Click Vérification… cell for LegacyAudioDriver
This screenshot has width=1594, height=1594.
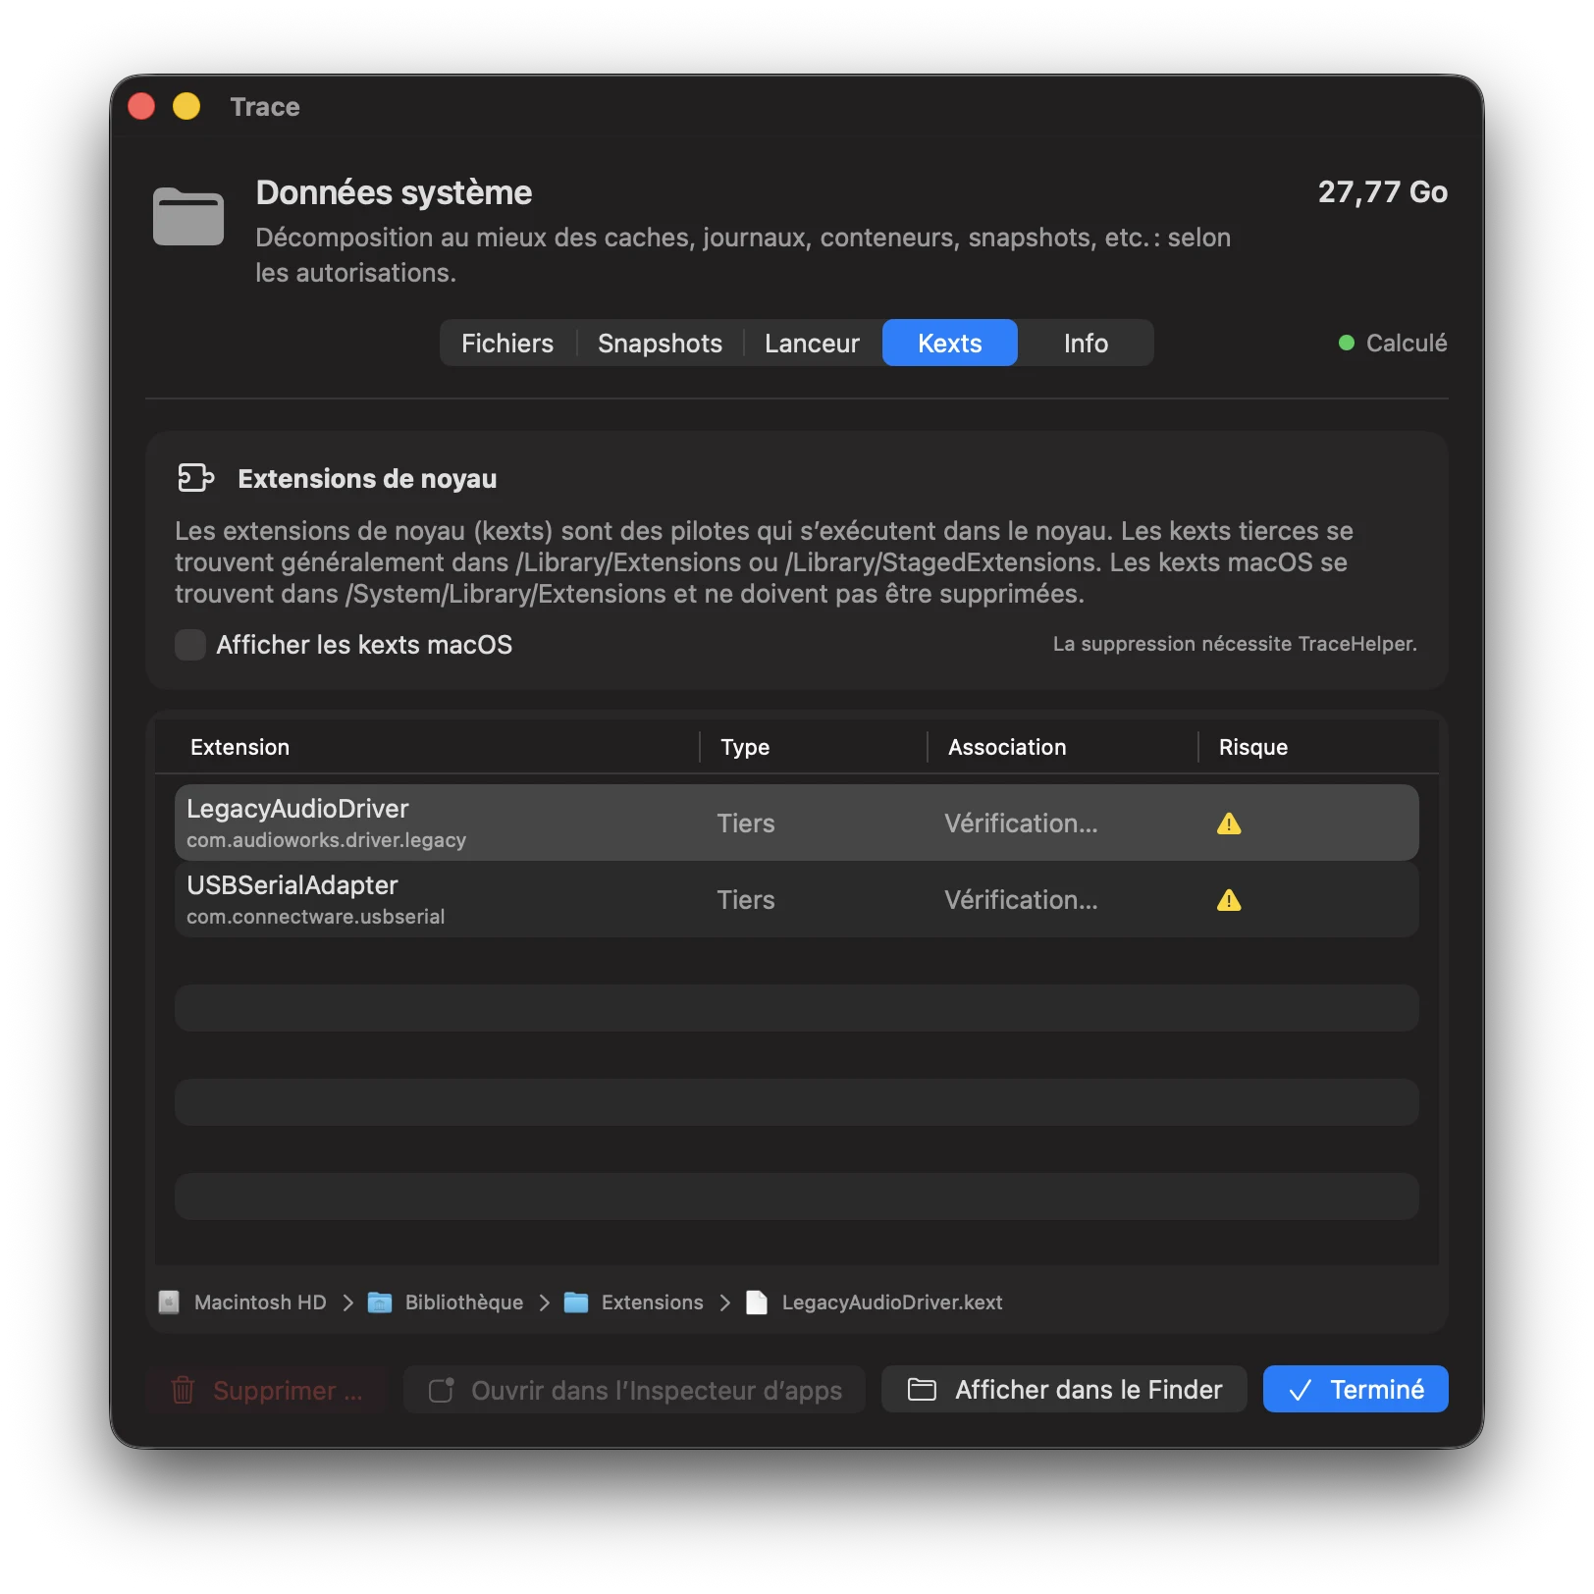1021,824
